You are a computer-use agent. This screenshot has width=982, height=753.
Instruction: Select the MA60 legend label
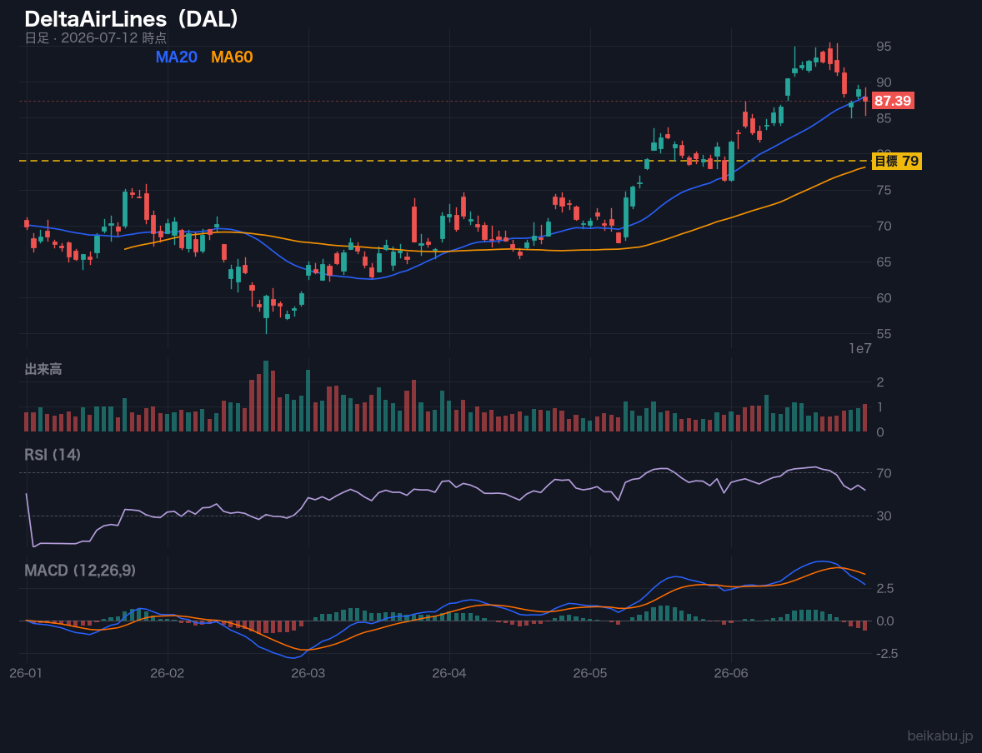(232, 57)
